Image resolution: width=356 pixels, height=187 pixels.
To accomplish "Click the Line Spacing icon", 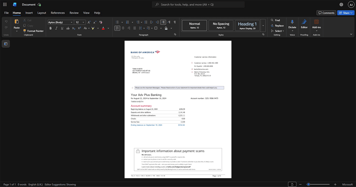I will (x=140, y=28).
